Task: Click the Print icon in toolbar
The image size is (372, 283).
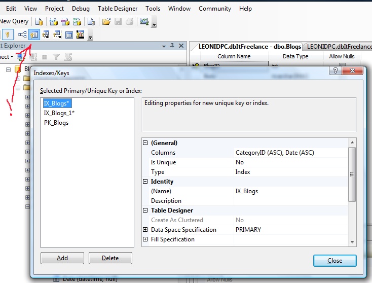Action: 130,22
